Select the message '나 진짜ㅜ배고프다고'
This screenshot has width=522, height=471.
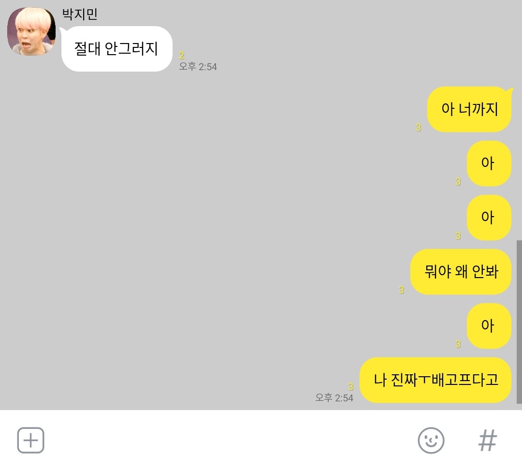(435, 380)
